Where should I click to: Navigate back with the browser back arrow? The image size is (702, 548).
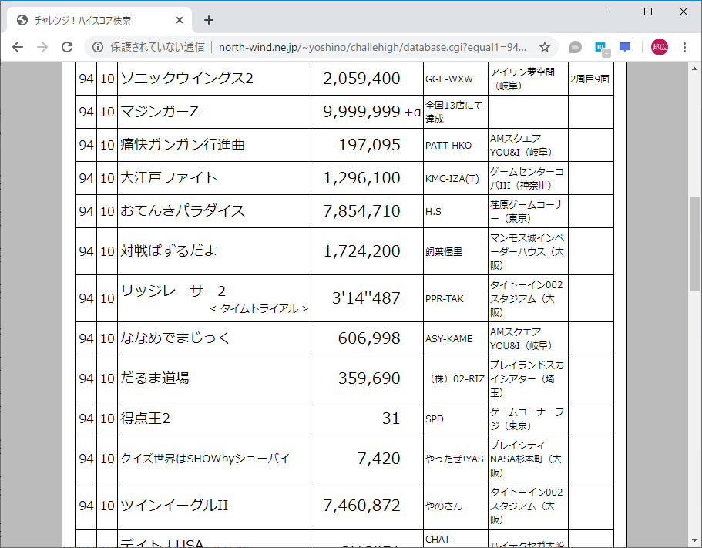(18, 47)
